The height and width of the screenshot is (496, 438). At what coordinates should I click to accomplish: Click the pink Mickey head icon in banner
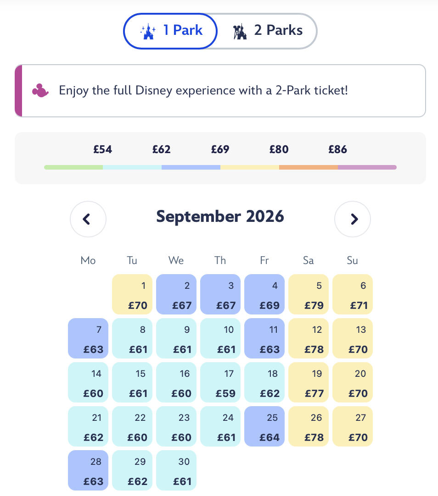pos(40,90)
